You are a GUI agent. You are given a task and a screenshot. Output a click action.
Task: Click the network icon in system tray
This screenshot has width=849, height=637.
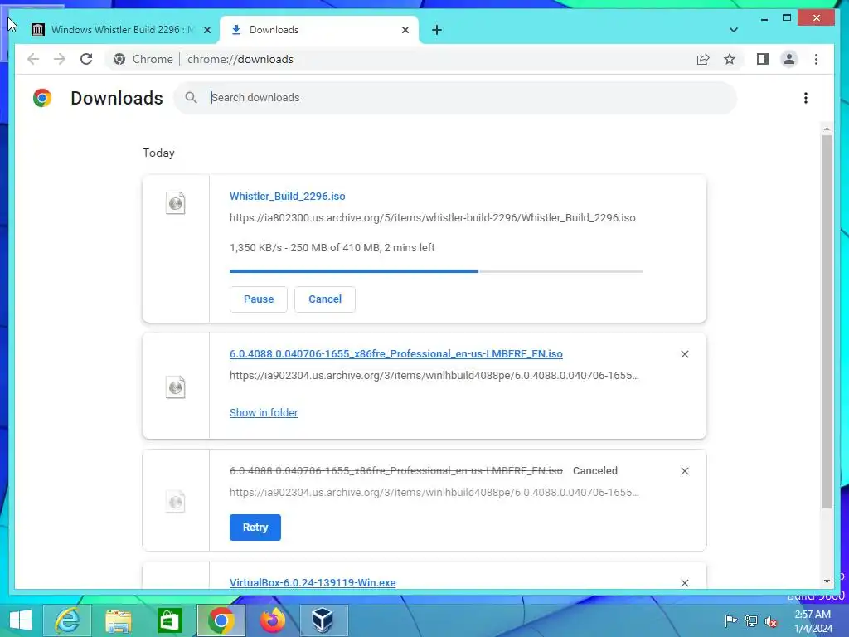[x=751, y=620]
